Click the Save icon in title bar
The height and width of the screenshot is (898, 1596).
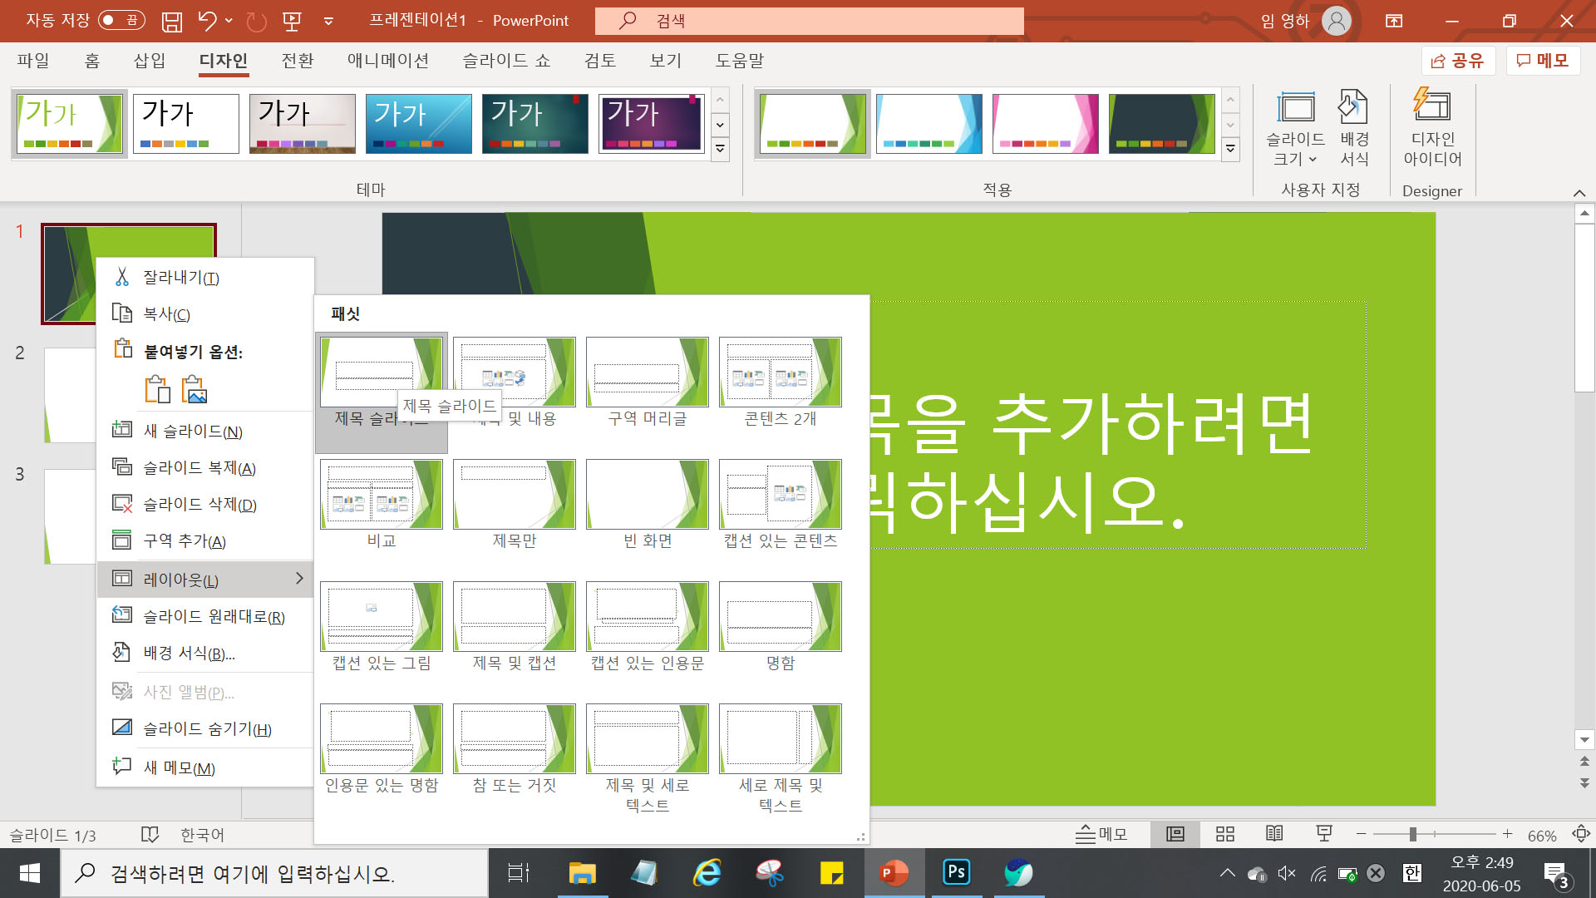171,21
